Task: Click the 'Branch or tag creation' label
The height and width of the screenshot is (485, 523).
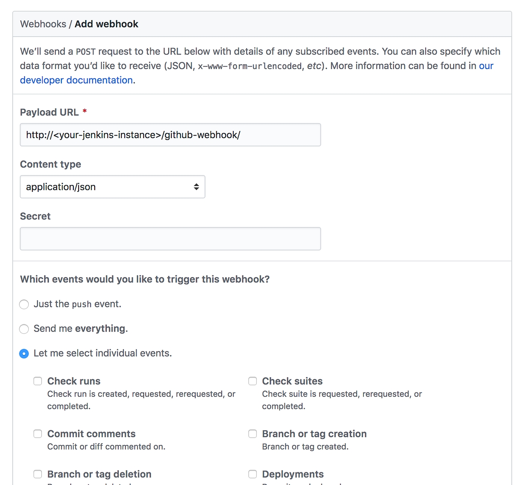Action: pos(314,434)
